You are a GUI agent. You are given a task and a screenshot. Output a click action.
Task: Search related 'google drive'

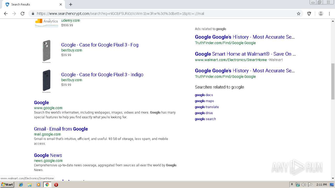(x=204, y=113)
